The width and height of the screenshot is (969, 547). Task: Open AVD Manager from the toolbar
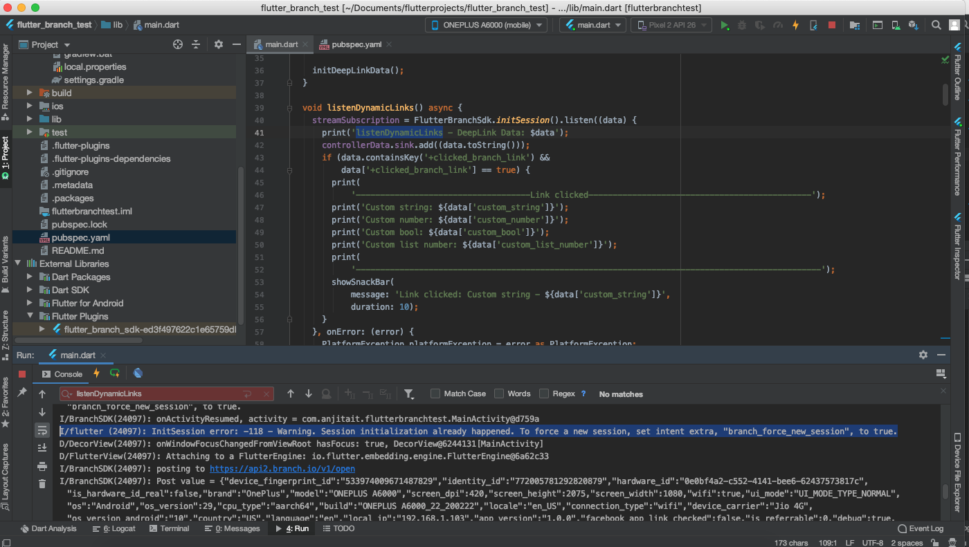[896, 25]
